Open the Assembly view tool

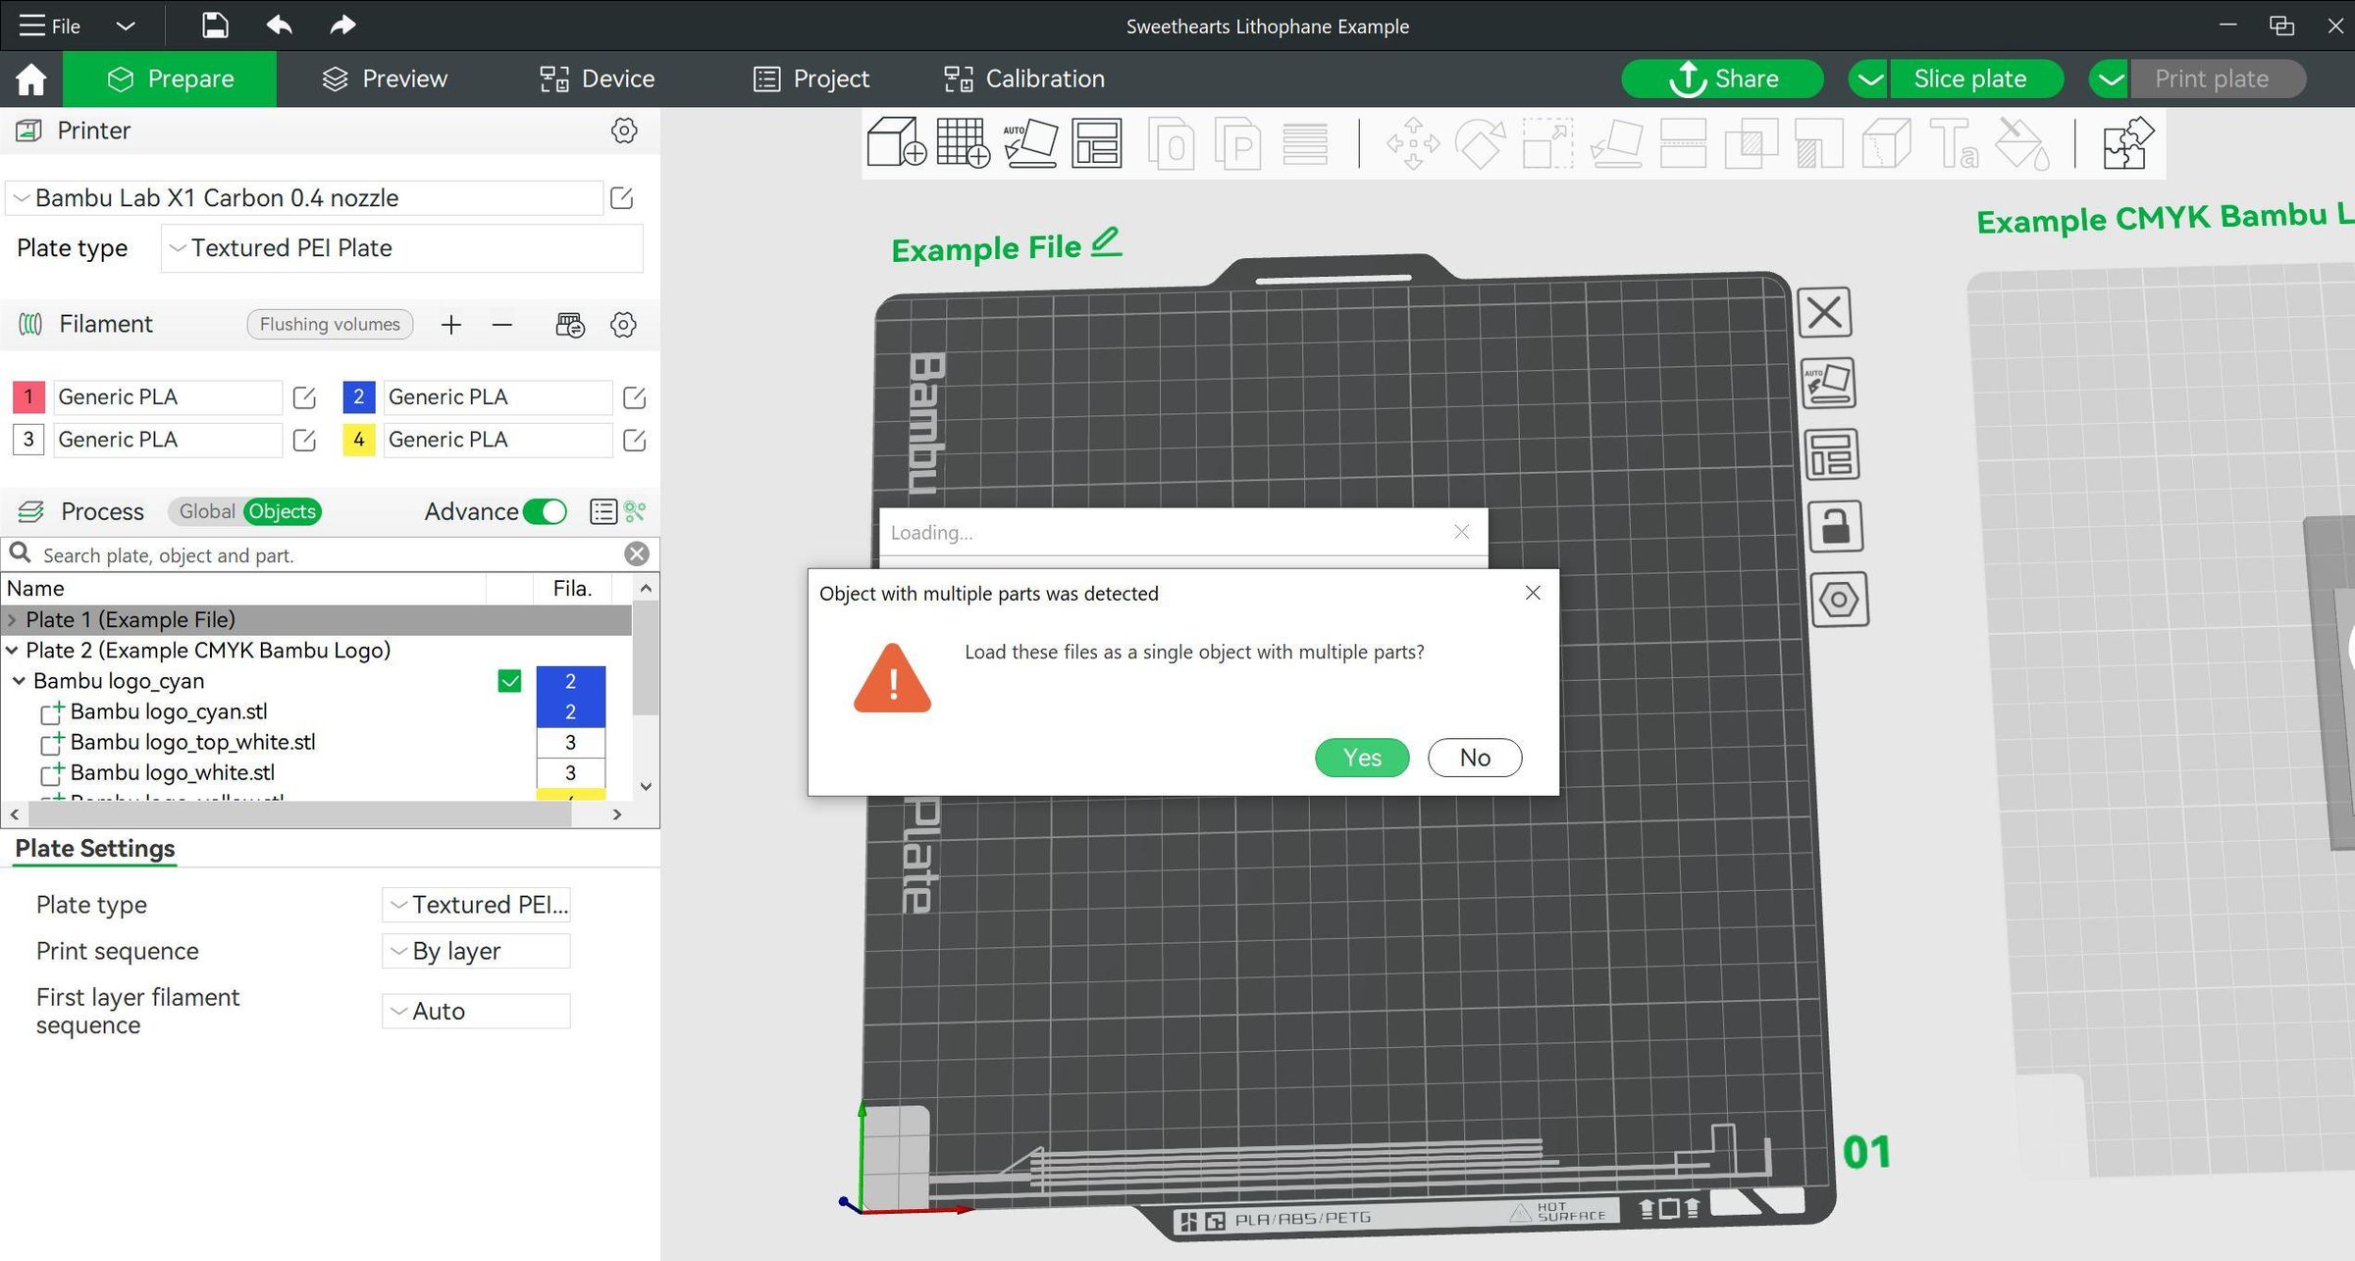(x=2127, y=143)
